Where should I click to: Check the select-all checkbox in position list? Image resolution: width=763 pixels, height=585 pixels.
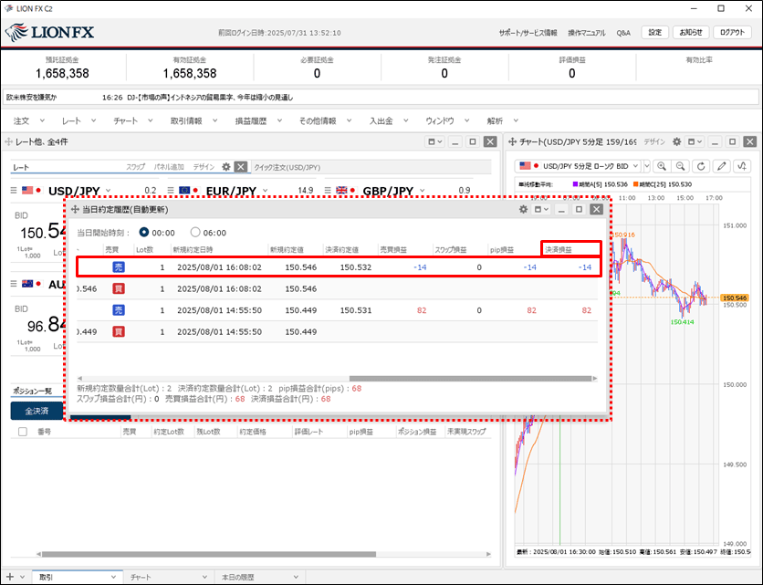pyautogui.click(x=22, y=431)
